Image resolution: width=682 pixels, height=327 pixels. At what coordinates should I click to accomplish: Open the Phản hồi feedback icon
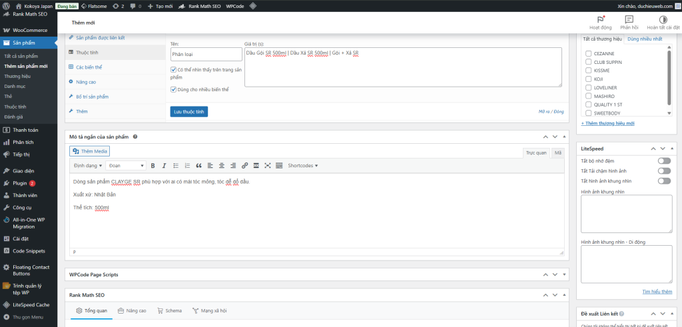[629, 23]
